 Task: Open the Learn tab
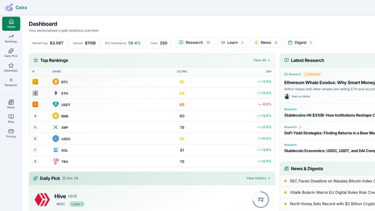[232, 42]
